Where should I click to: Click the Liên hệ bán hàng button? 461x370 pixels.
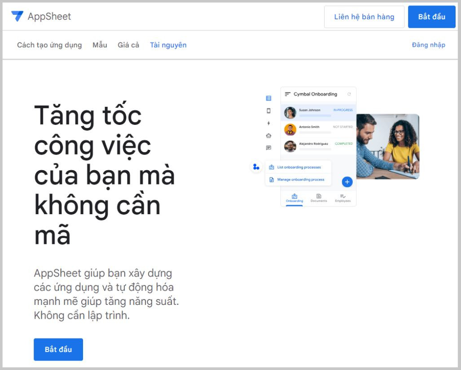click(364, 17)
